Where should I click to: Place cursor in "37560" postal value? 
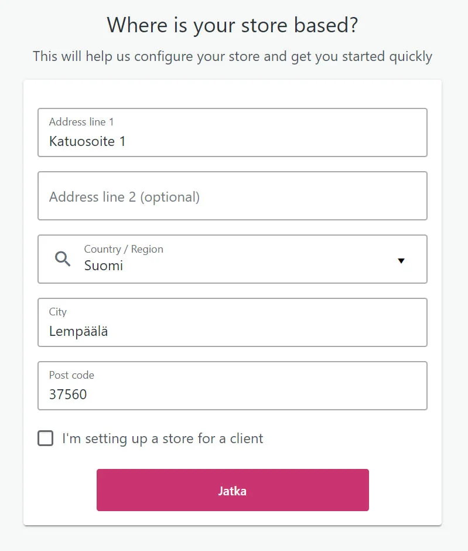68,394
